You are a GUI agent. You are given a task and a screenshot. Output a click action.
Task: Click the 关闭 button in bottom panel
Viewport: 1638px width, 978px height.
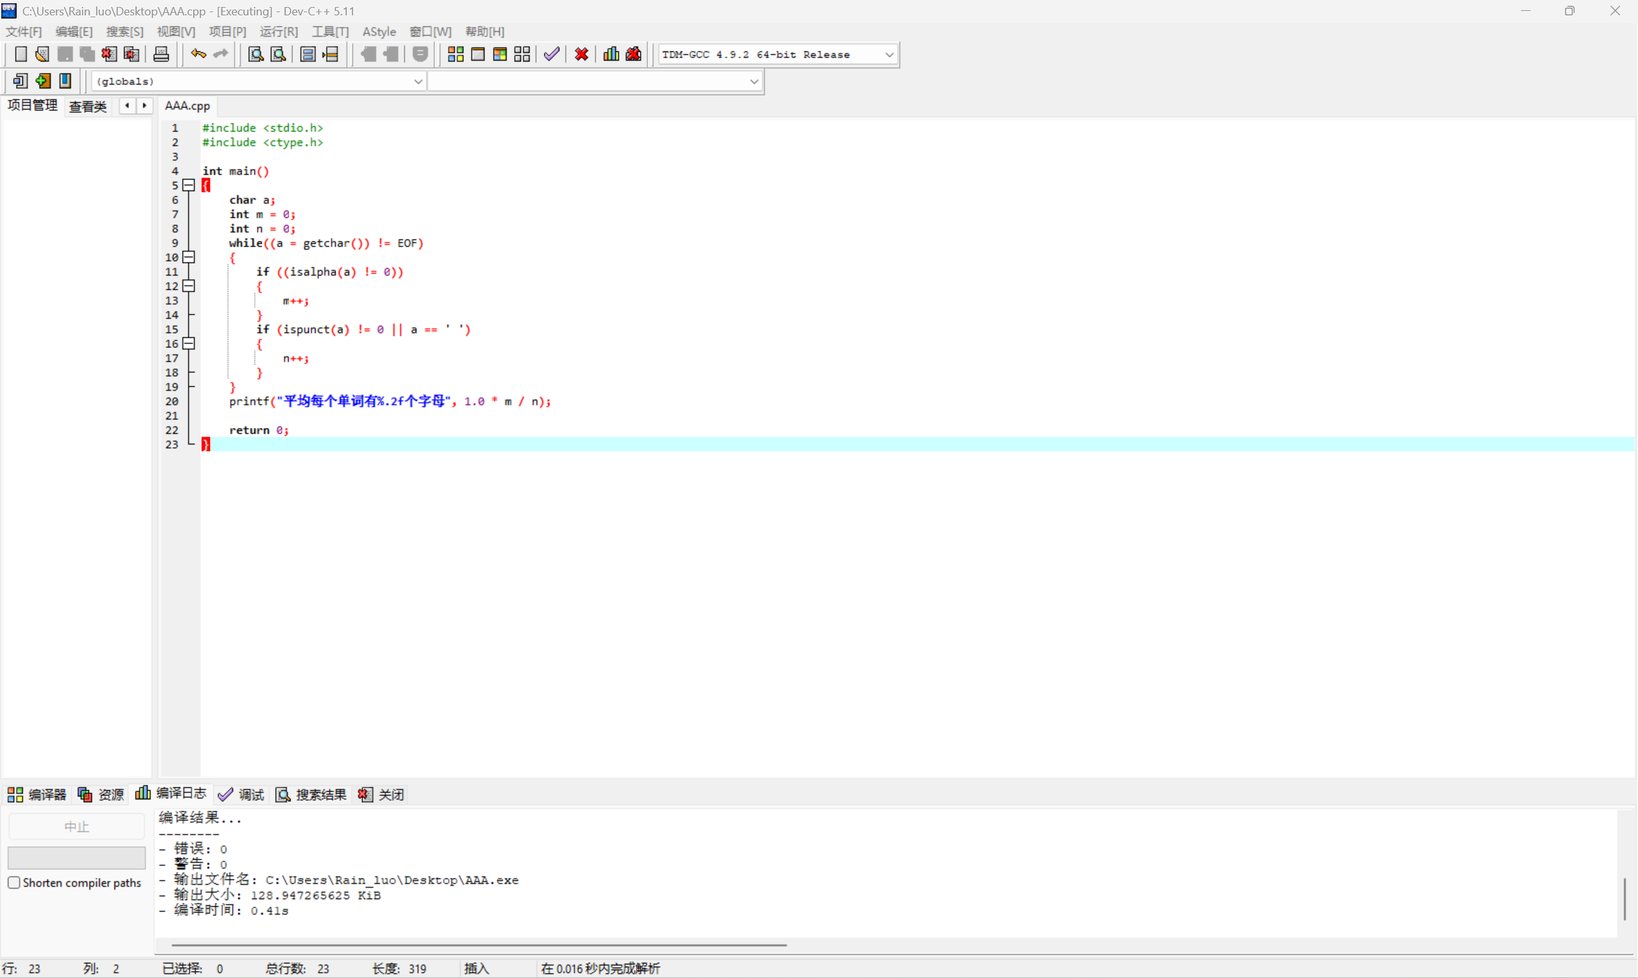click(381, 794)
